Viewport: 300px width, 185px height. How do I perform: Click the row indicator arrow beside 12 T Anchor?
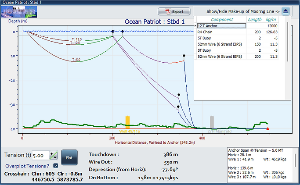click(195, 26)
